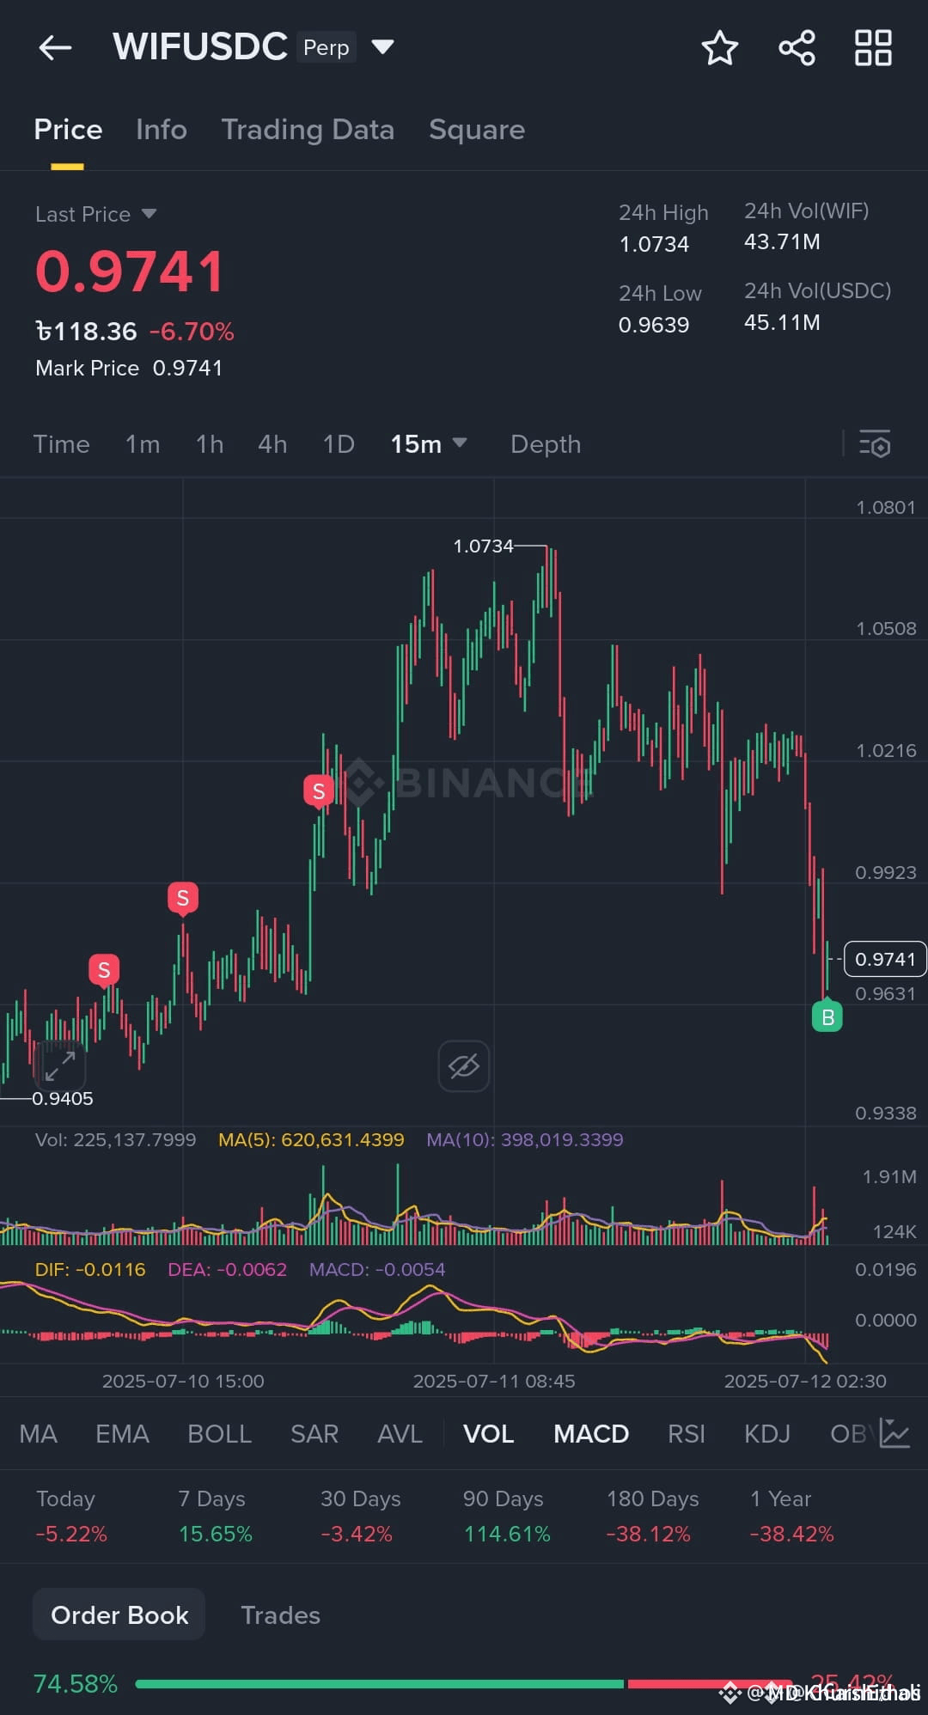The width and height of the screenshot is (928, 1715).
Task: Select the 1m interval
Action: [143, 444]
